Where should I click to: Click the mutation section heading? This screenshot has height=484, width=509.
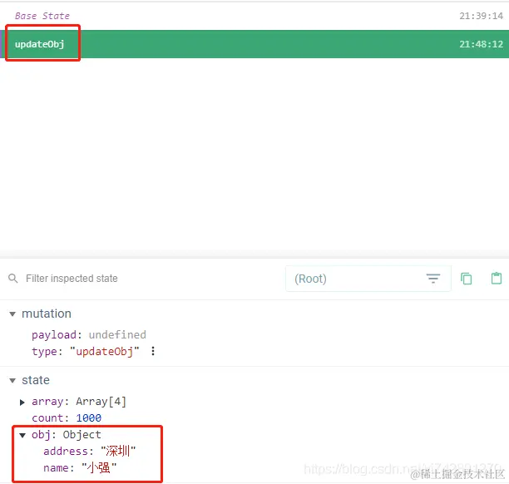click(x=47, y=314)
